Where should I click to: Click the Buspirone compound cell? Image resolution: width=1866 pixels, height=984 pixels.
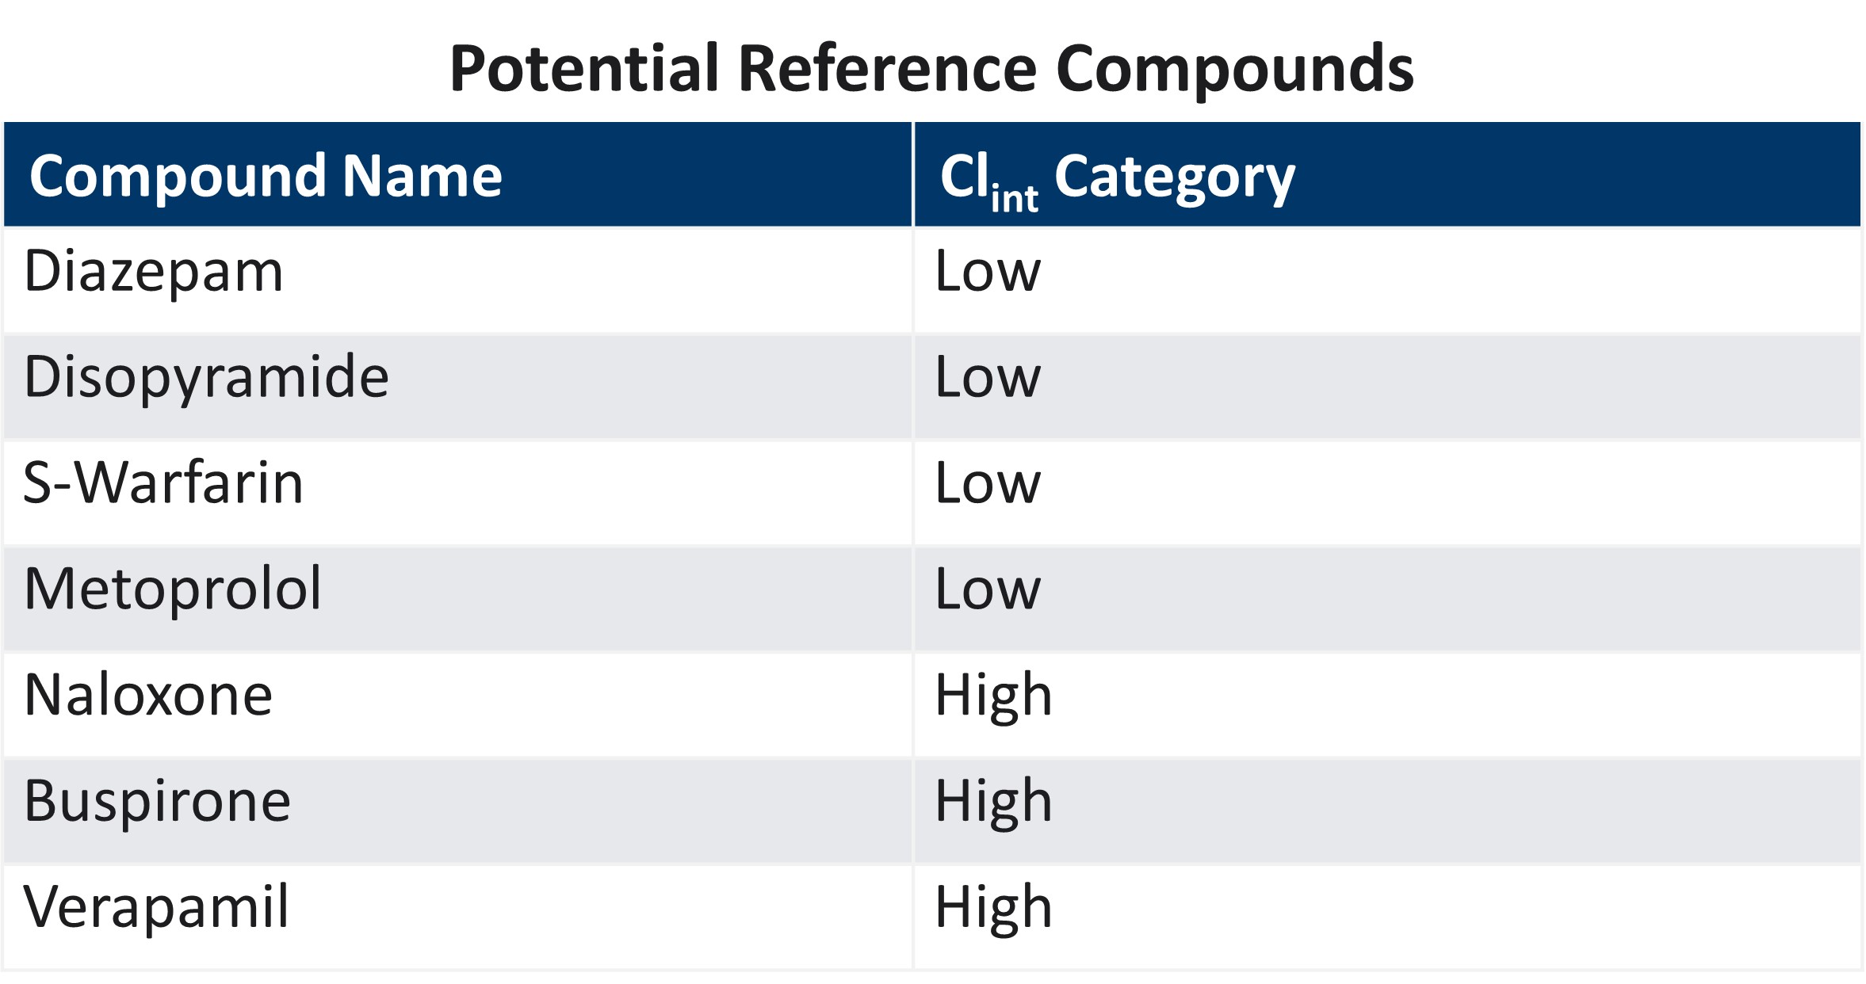(158, 801)
